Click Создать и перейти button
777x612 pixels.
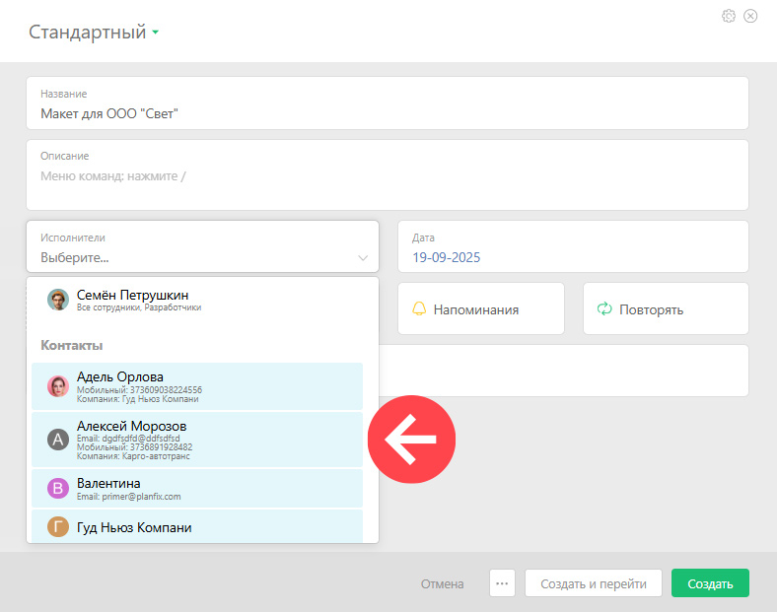pos(594,583)
